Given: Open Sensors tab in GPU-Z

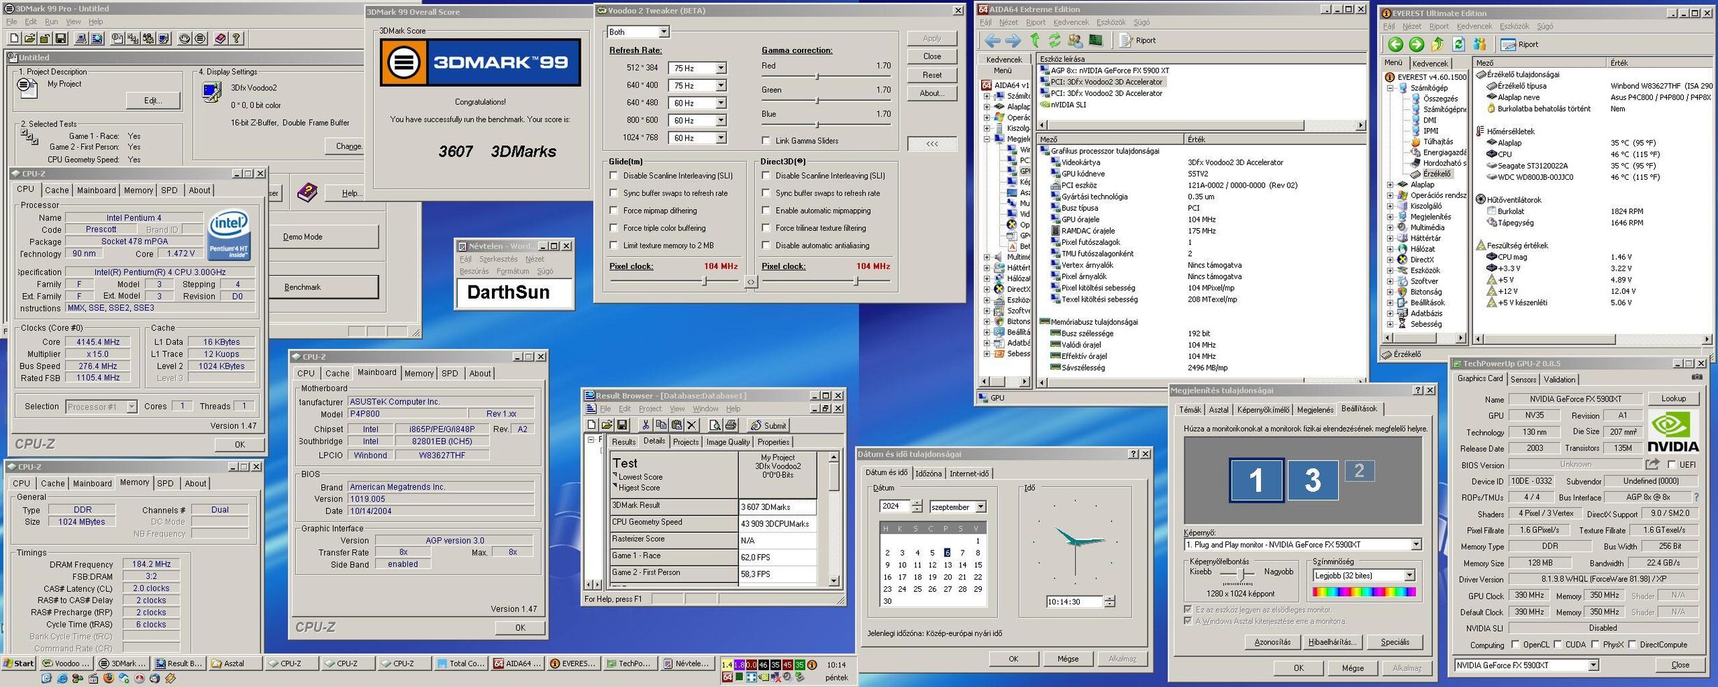Looking at the screenshot, I should tap(1523, 379).
